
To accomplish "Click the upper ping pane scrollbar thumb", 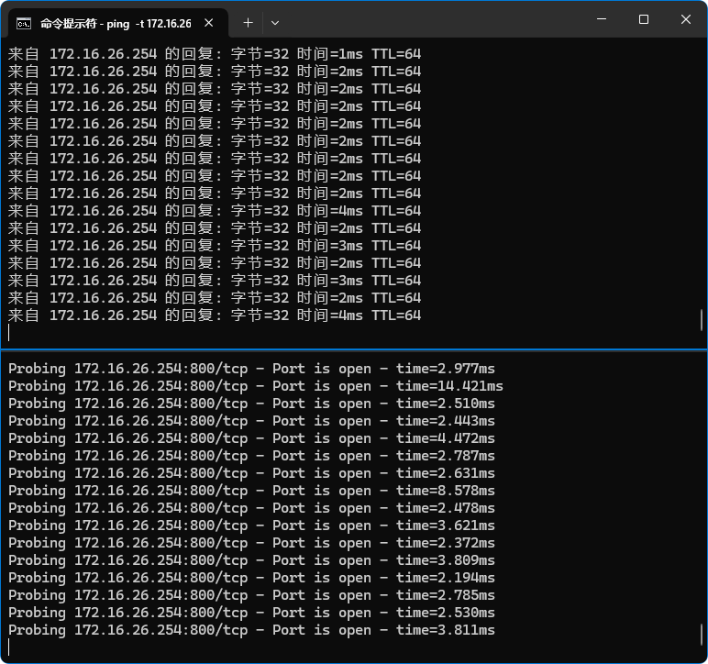I will [702, 319].
